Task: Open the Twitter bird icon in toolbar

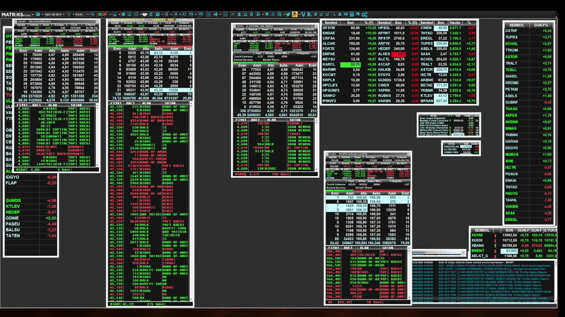Action: point(288,15)
